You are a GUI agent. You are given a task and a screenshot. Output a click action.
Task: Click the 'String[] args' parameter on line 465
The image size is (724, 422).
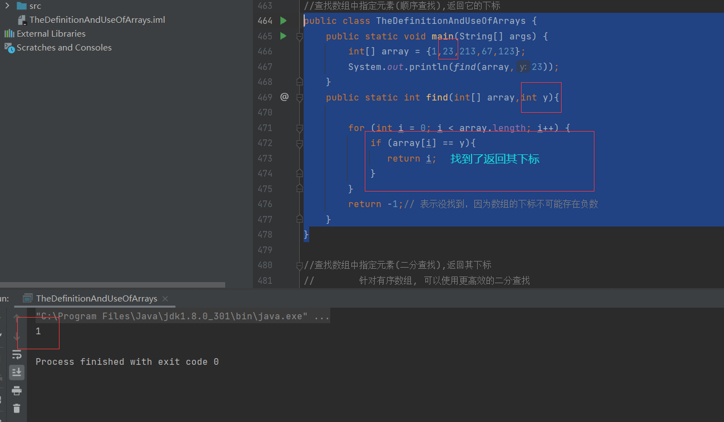tap(495, 36)
